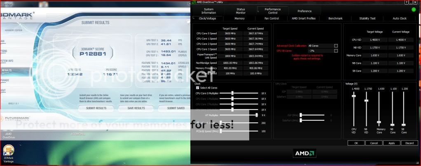This screenshot has height=166, width=421.
Task: Click the PCIe Speed (MHz) slider handle
Action: 221,131
